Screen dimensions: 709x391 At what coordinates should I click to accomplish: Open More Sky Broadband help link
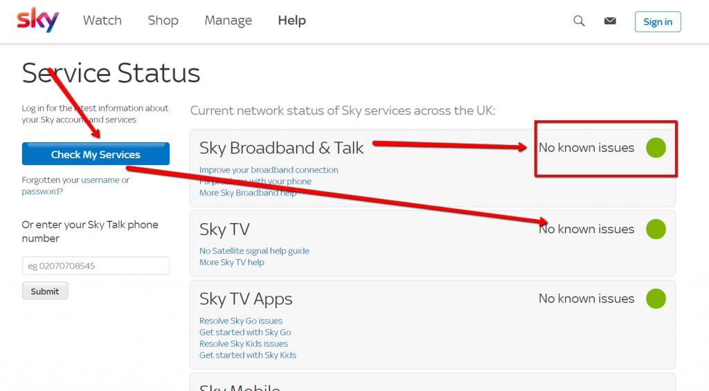coord(248,193)
